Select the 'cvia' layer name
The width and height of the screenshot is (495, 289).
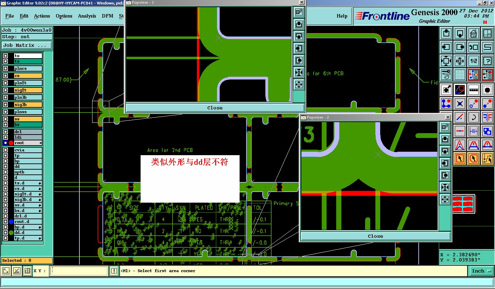pyautogui.click(x=28, y=150)
